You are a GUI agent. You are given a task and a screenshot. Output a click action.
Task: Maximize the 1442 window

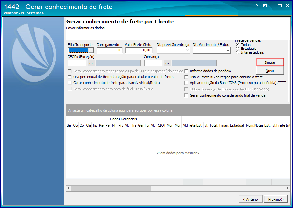(280, 6)
